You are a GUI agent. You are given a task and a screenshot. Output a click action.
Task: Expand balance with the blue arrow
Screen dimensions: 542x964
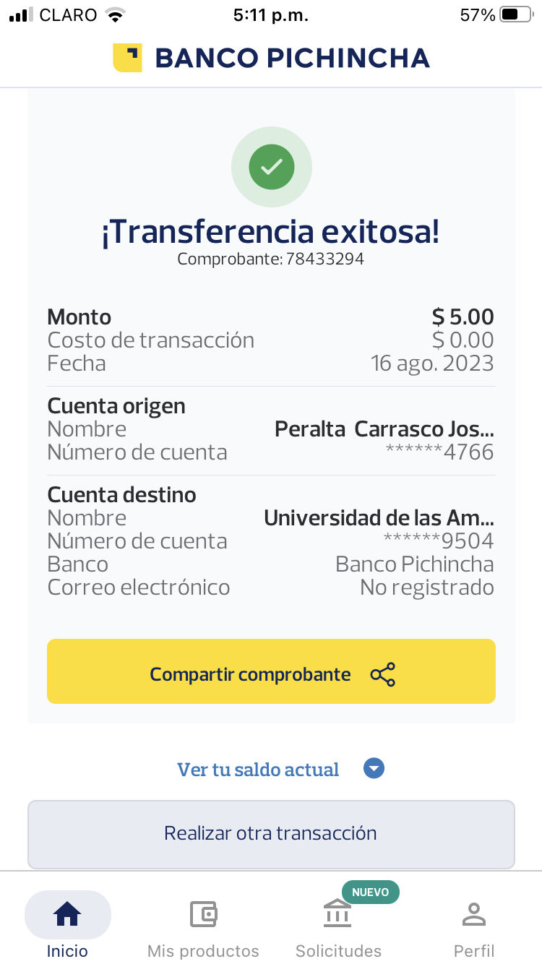374,769
